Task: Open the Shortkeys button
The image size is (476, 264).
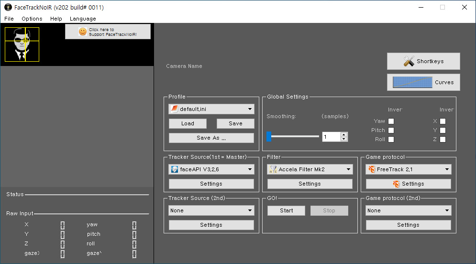Action: pyautogui.click(x=423, y=61)
